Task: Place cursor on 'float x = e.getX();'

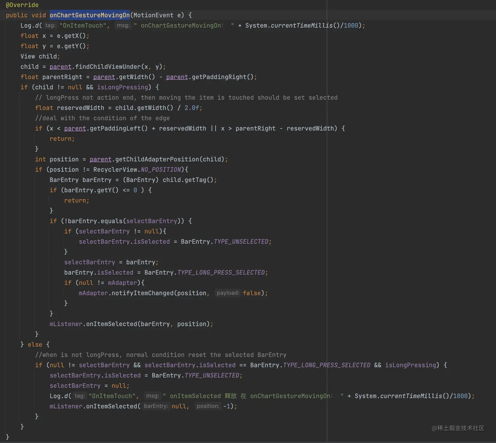Action: coord(55,36)
